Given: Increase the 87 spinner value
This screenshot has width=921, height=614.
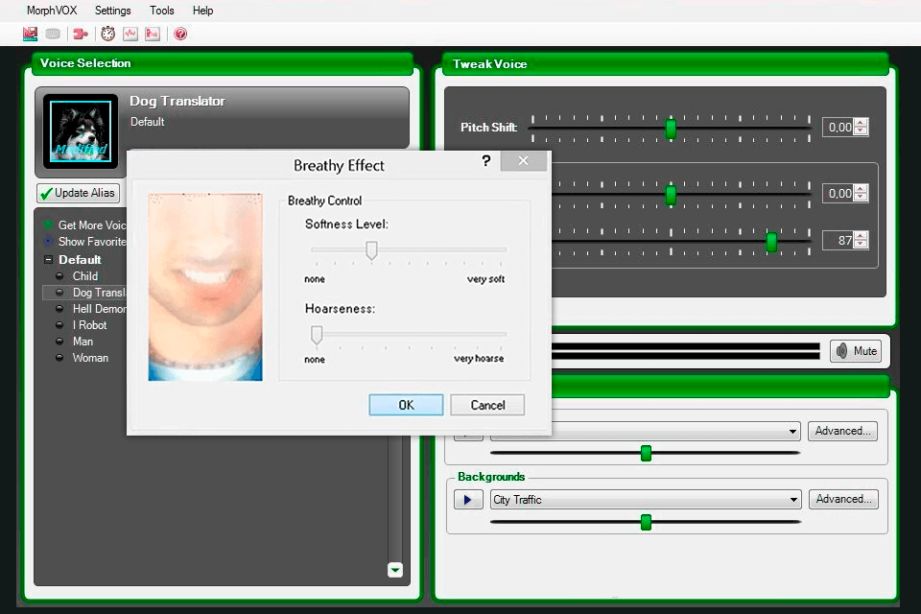Looking at the screenshot, I should point(861,236).
